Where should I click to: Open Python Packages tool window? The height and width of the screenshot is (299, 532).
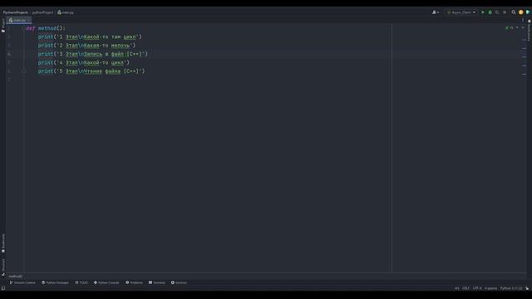click(55, 282)
